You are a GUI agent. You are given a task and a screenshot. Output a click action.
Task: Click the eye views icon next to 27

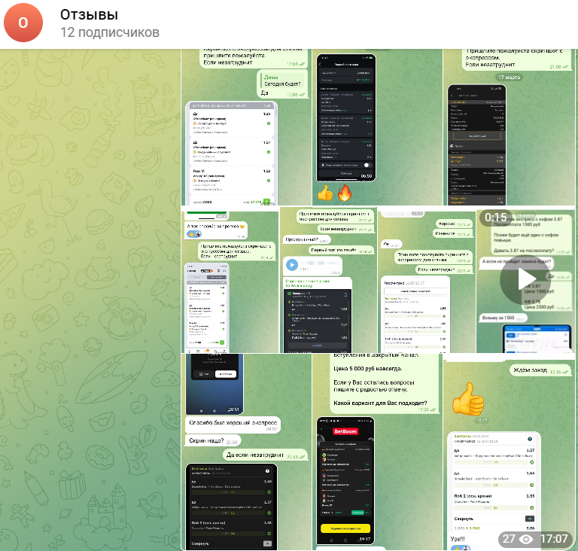(527, 539)
